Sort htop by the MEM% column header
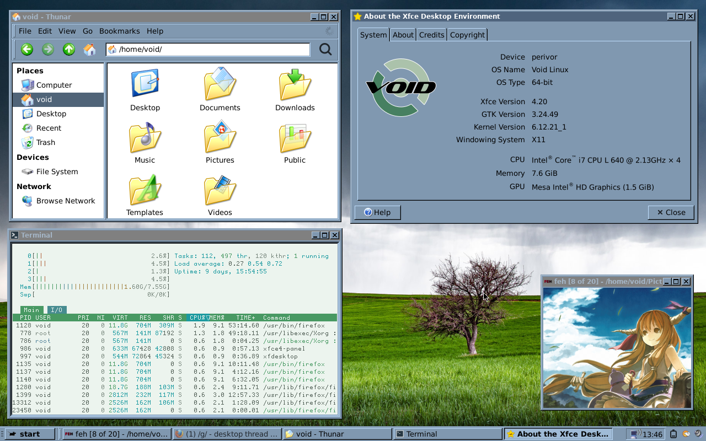Image resolution: width=706 pixels, height=441 pixels. 216,318
